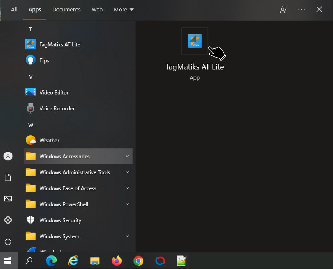Switch to the Web search tab

coord(97,10)
